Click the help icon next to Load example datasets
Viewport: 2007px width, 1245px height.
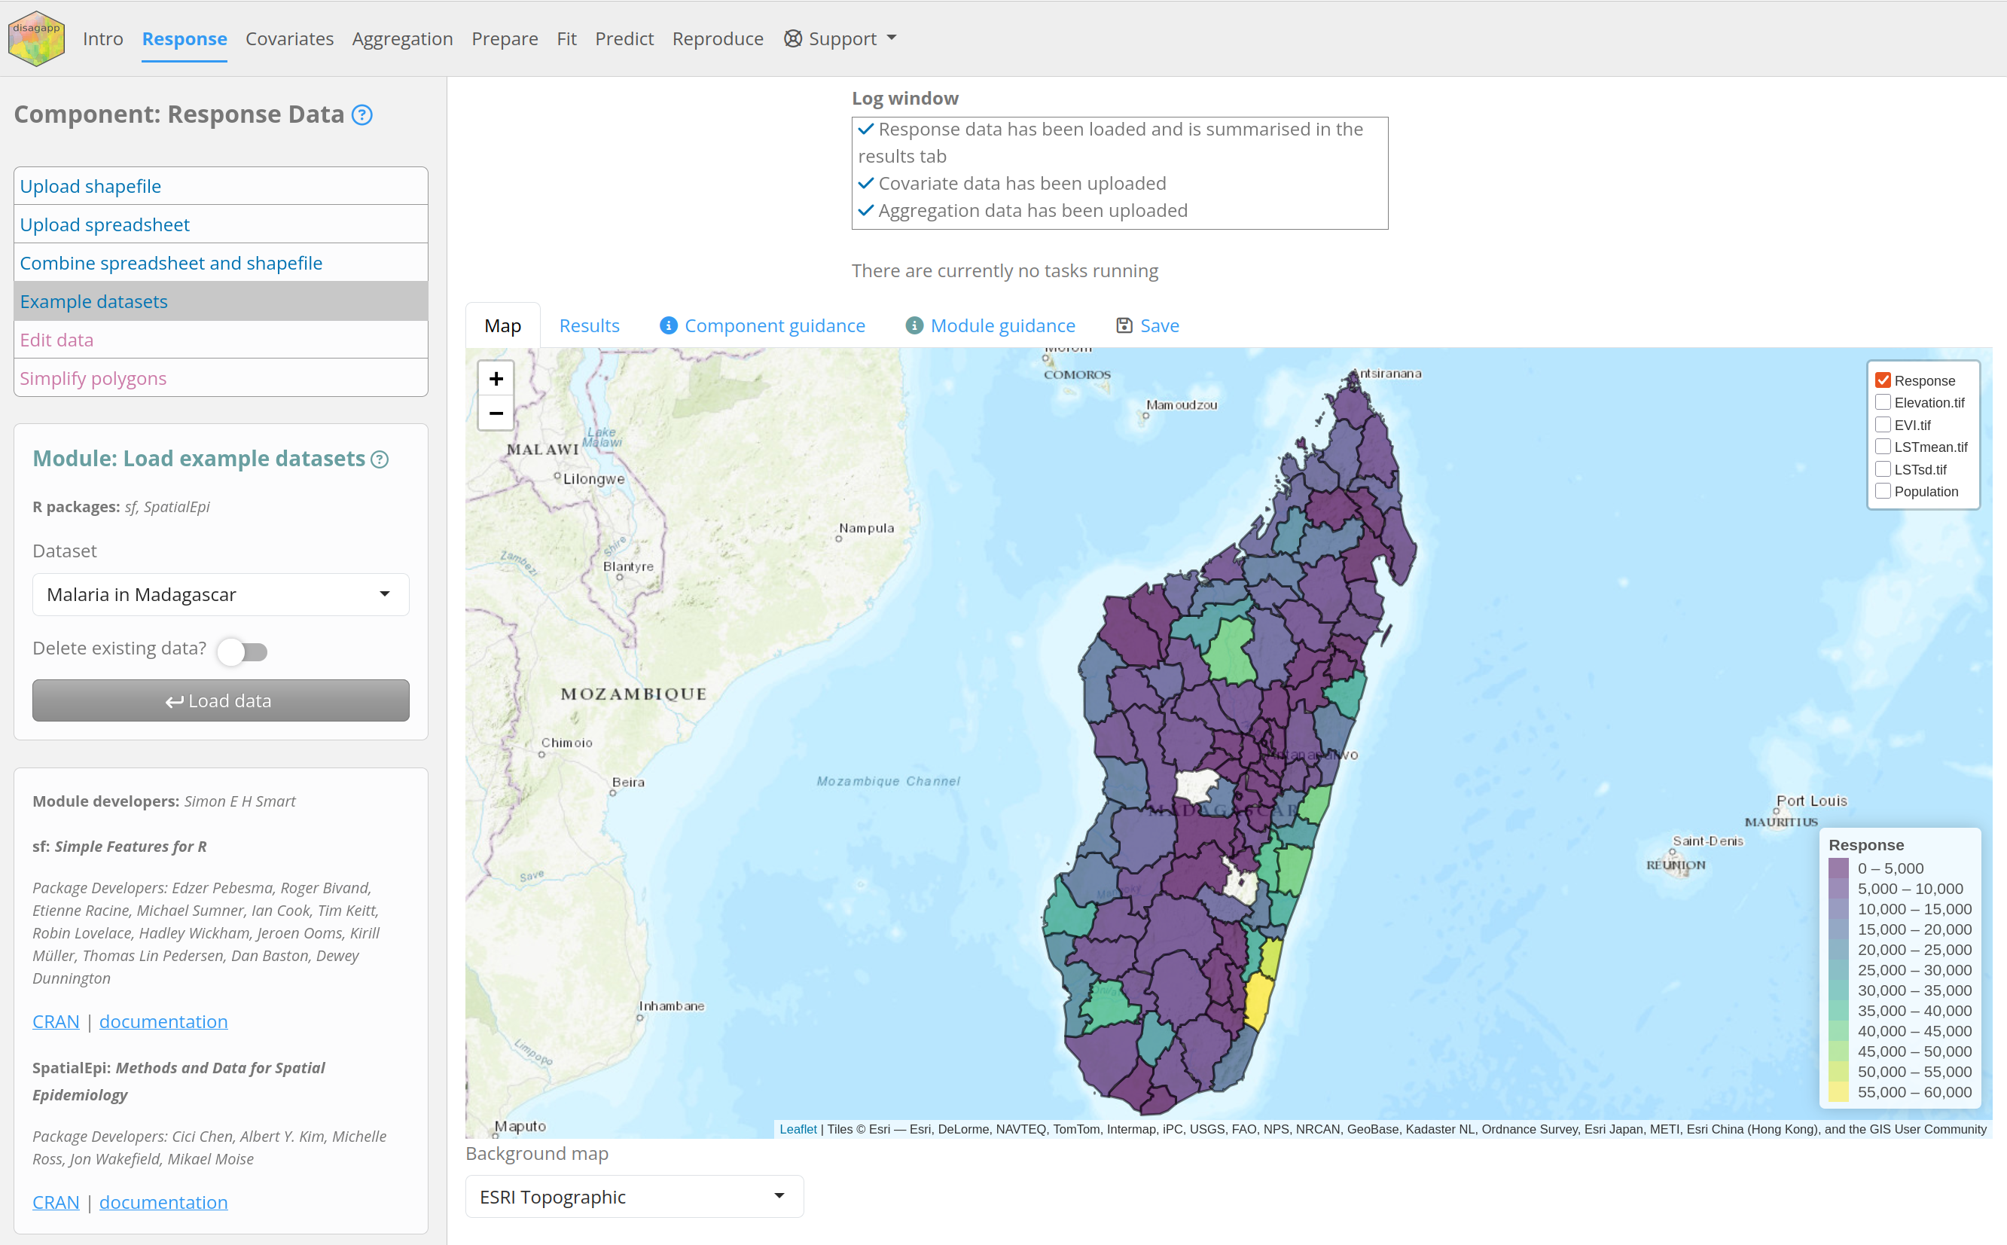(x=380, y=459)
